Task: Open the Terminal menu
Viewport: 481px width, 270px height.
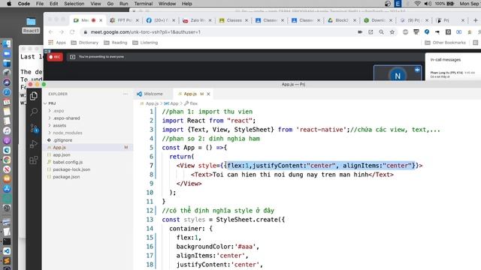Action: point(144,4)
